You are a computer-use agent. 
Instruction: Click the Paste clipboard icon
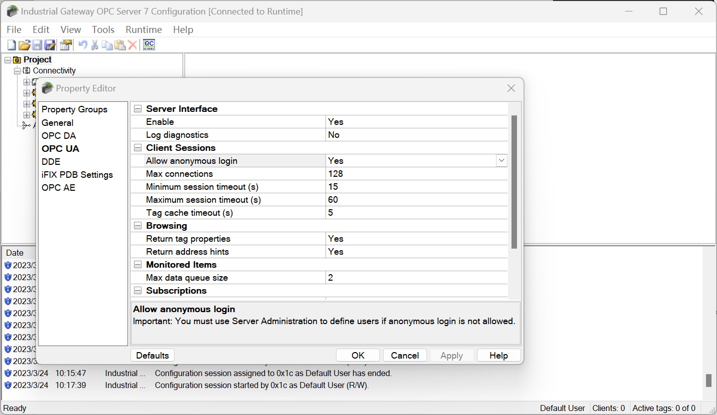tap(120, 45)
